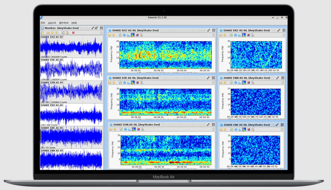Switch the SHAKE EHZ frame to wave view
The image size is (331, 190).
click(124, 35)
